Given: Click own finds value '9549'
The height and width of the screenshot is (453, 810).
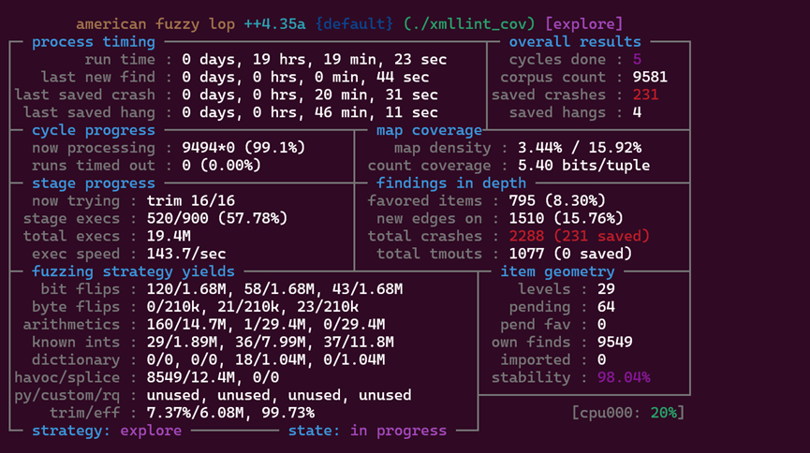Looking at the screenshot, I should 614,342.
